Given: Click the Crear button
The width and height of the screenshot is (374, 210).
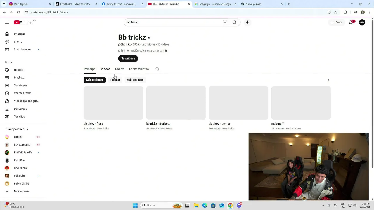Looking at the screenshot, I should click(x=336, y=22).
